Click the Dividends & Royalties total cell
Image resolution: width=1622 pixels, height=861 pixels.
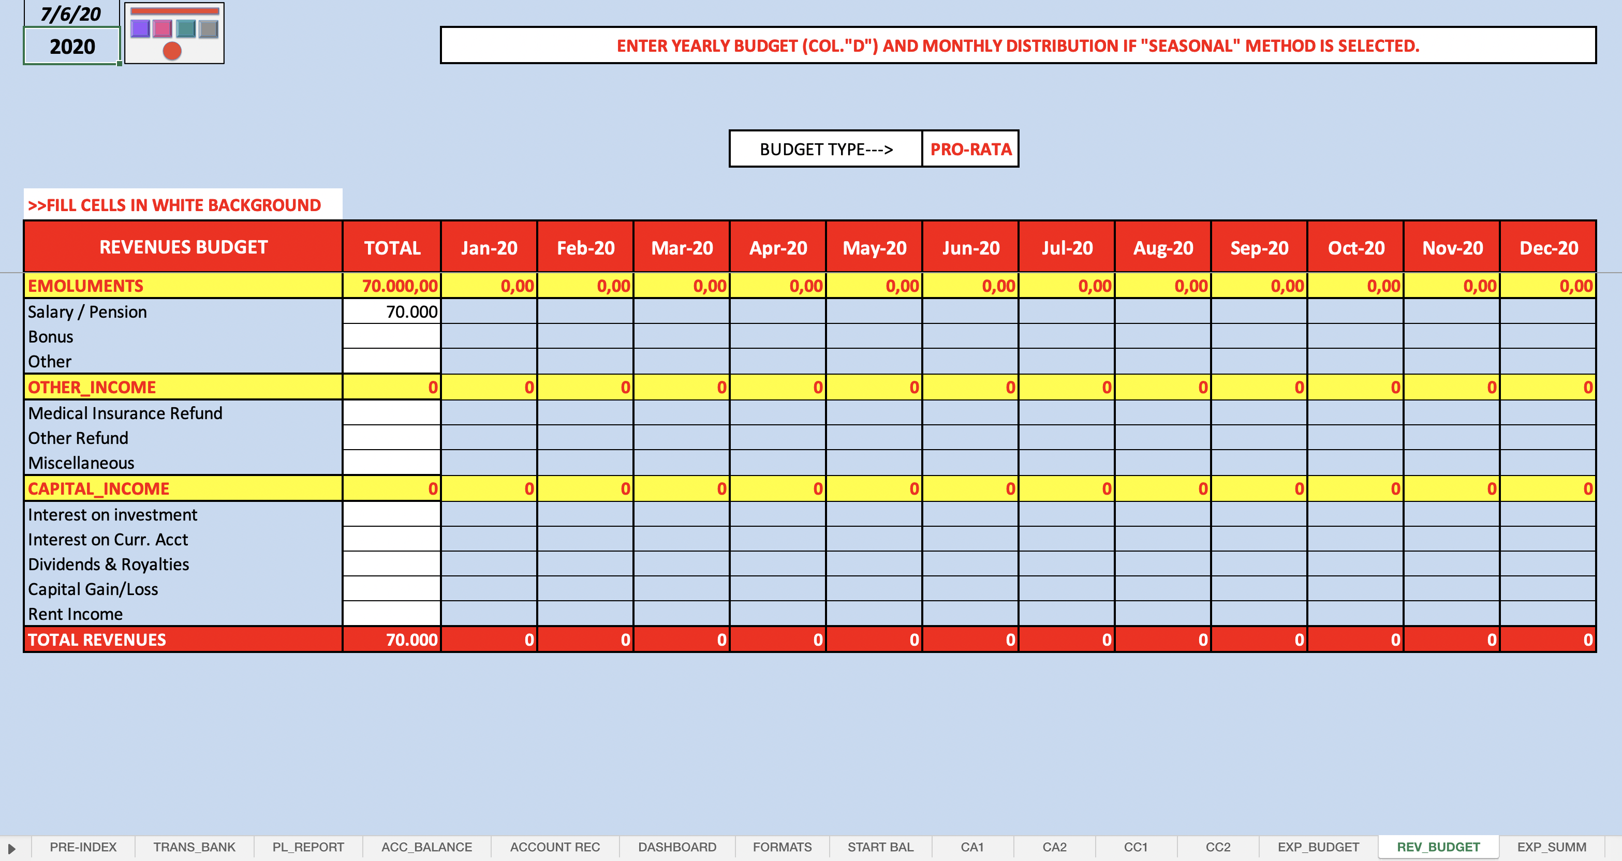tap(392, 564)
